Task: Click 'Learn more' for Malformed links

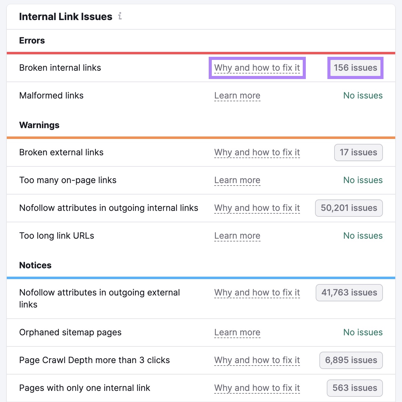Action: 237,95
